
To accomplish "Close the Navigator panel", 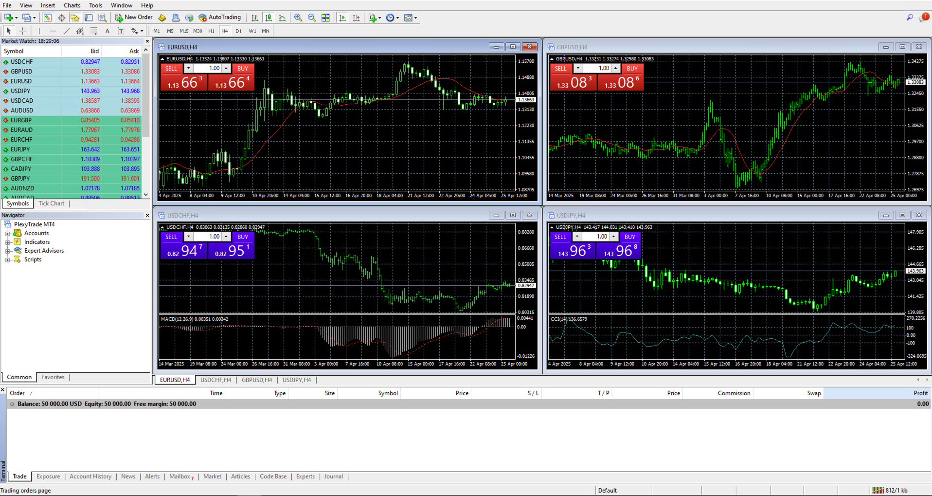I will point(147,215).
